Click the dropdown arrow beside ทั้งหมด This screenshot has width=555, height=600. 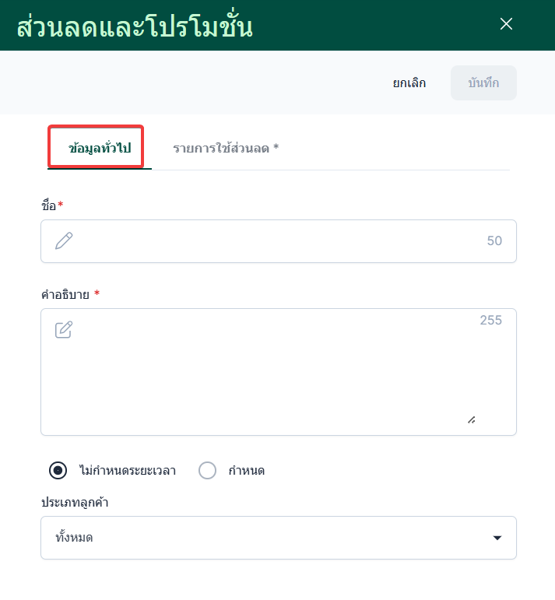[x=497, y=538]
